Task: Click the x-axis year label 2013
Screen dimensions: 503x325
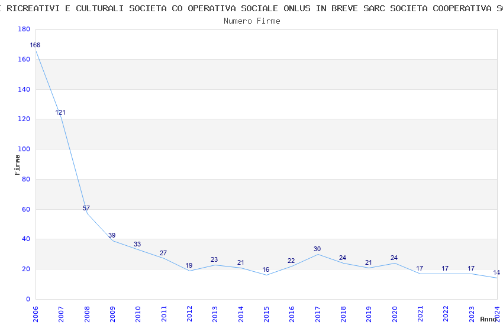Action: pyautogui.click(x=215, y=314)
